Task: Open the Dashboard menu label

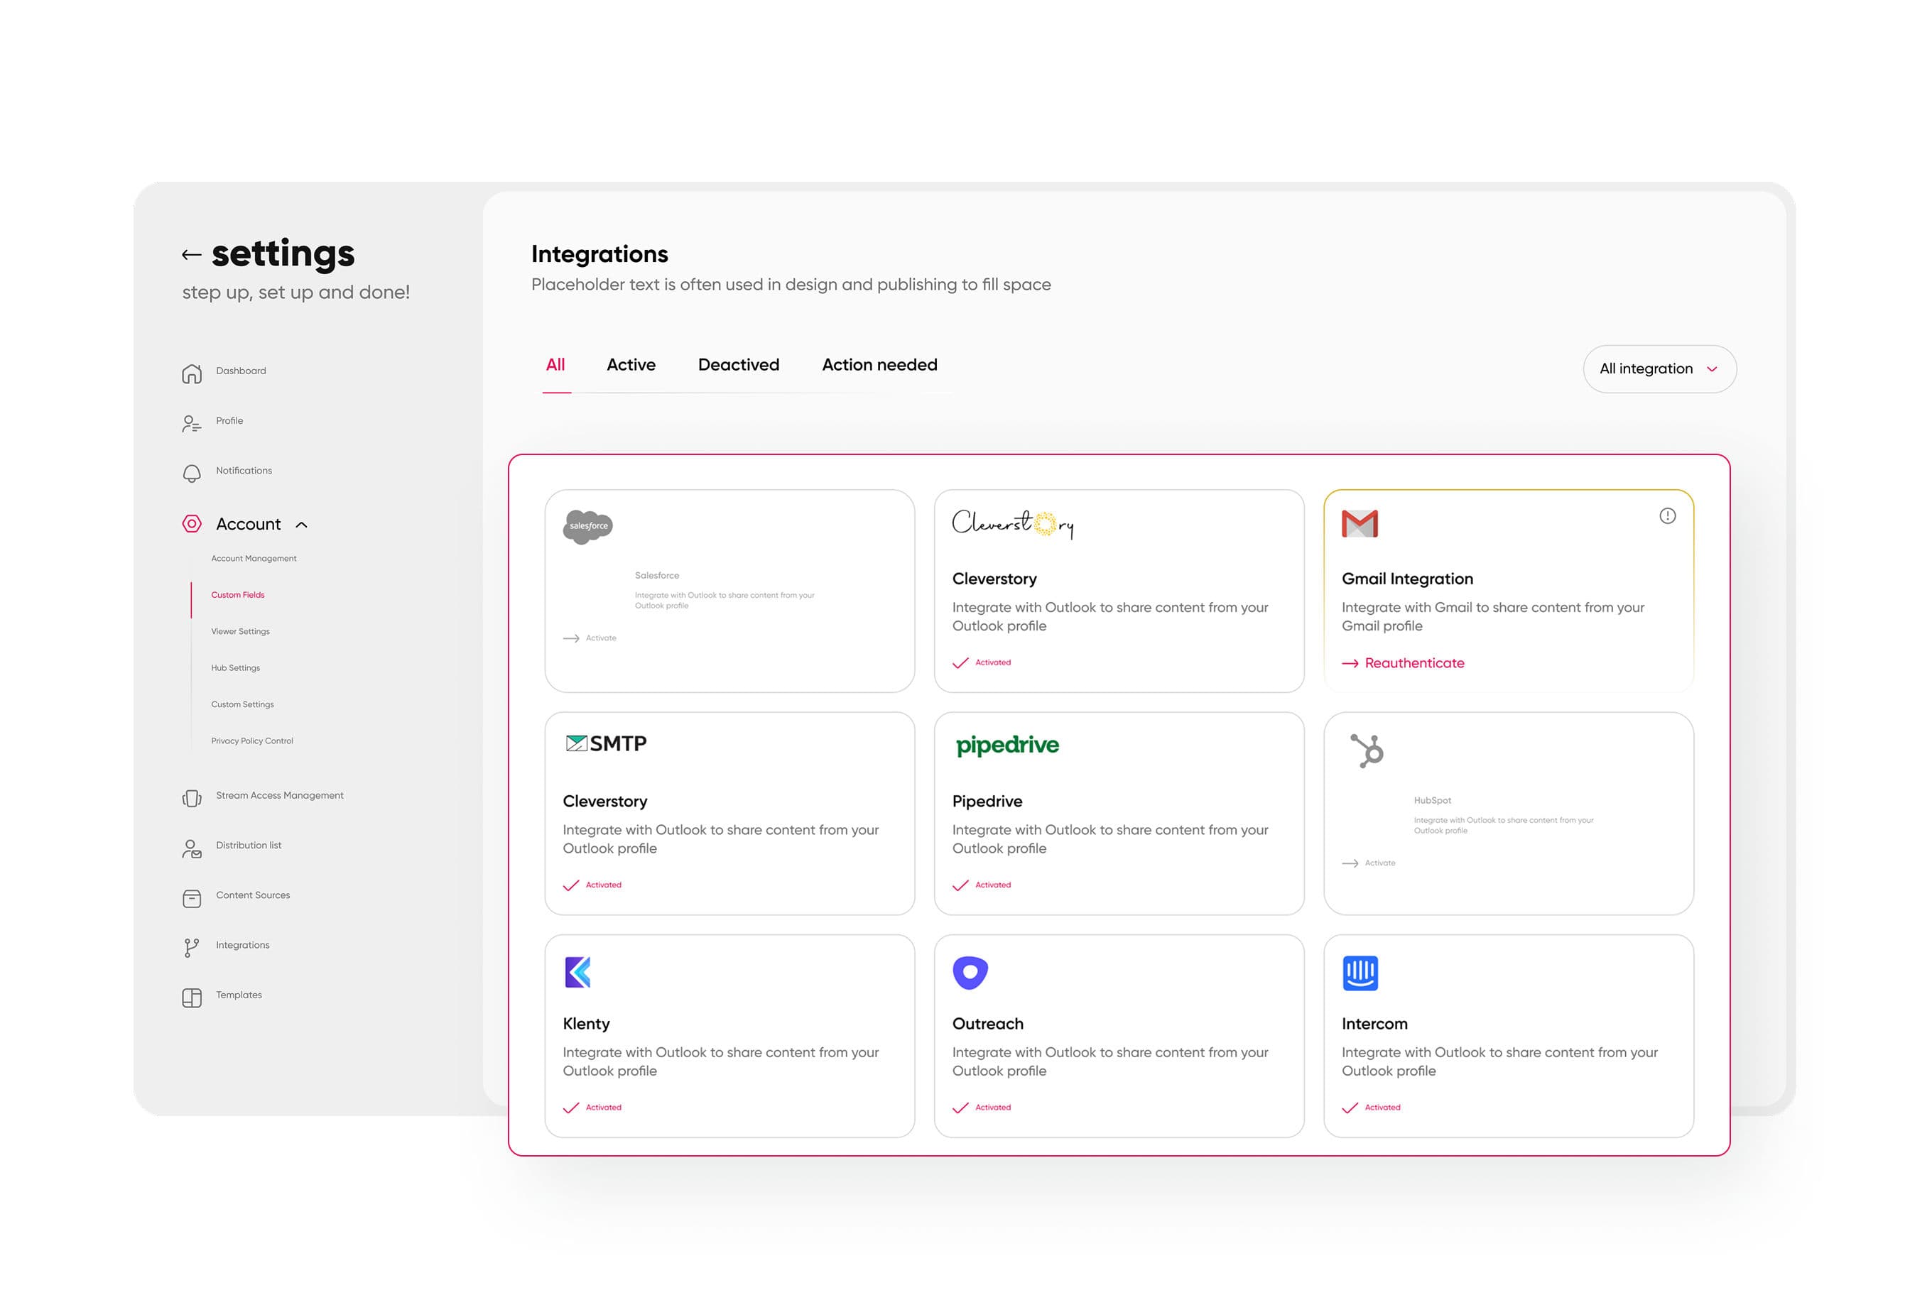Action: [241, 371]
